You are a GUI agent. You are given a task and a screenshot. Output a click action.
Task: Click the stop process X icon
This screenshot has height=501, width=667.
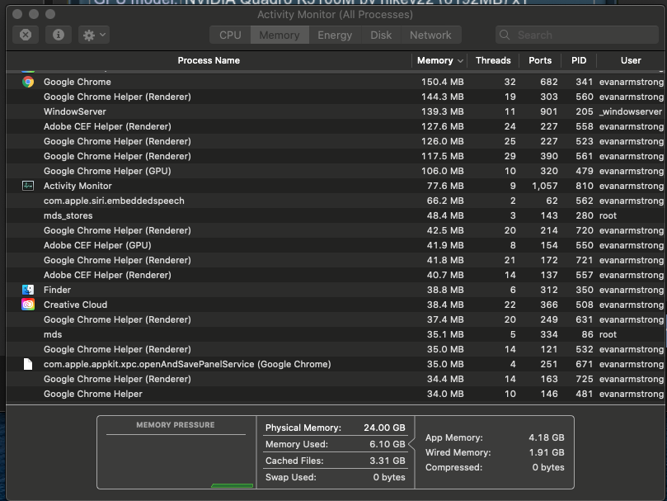click(26, 35)
